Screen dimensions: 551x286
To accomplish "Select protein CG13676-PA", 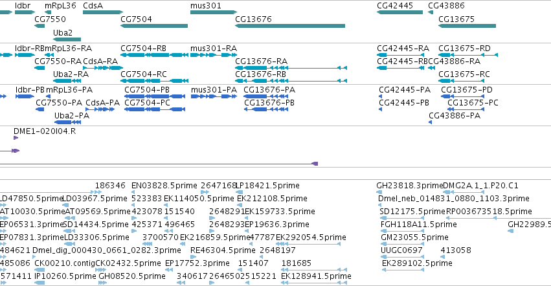I will click(x=266, y=96).
